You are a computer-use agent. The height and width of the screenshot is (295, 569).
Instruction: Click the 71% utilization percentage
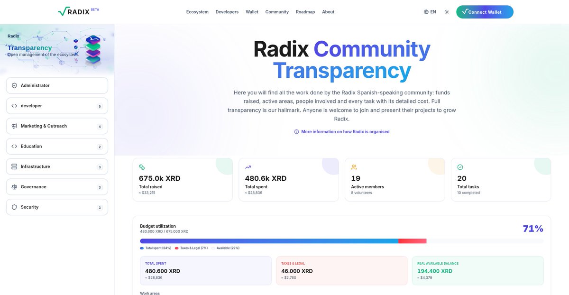click(x=533, y=229)
